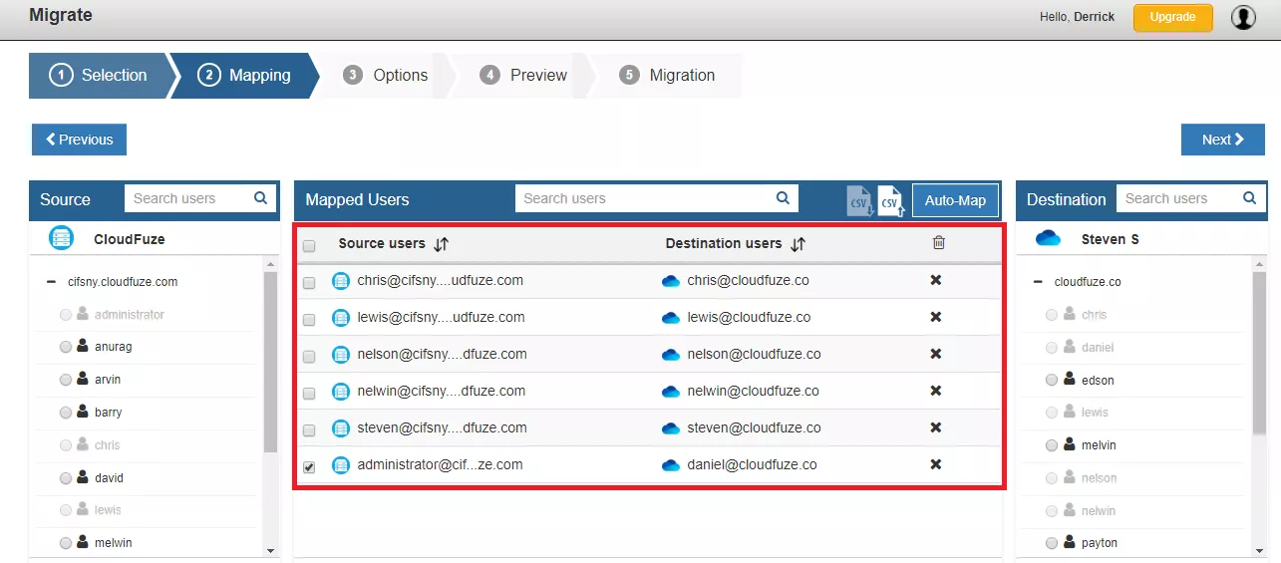Click OneDrive icon beside lewis@cloudfuze.co
1281x563 pixels.
pyautogui.click(x=671, y=318)
